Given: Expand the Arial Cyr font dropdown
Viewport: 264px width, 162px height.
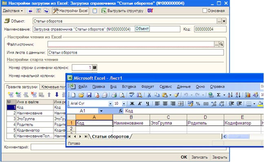Looking at the screenshot, I should [x=110, y=104].
